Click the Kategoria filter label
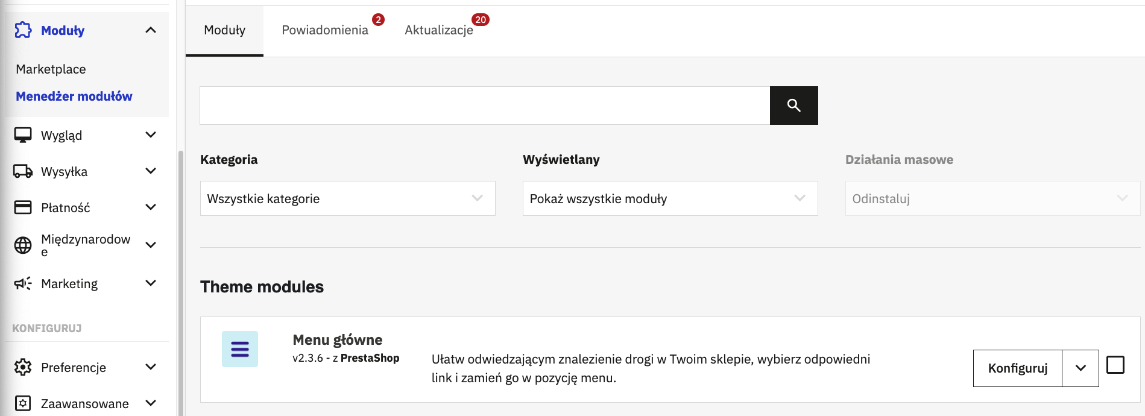The width and height of the screenshot is (1145, 416). coord(229,160)
